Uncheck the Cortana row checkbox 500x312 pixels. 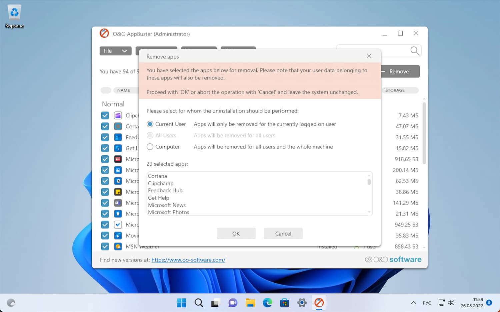(105, 126)
